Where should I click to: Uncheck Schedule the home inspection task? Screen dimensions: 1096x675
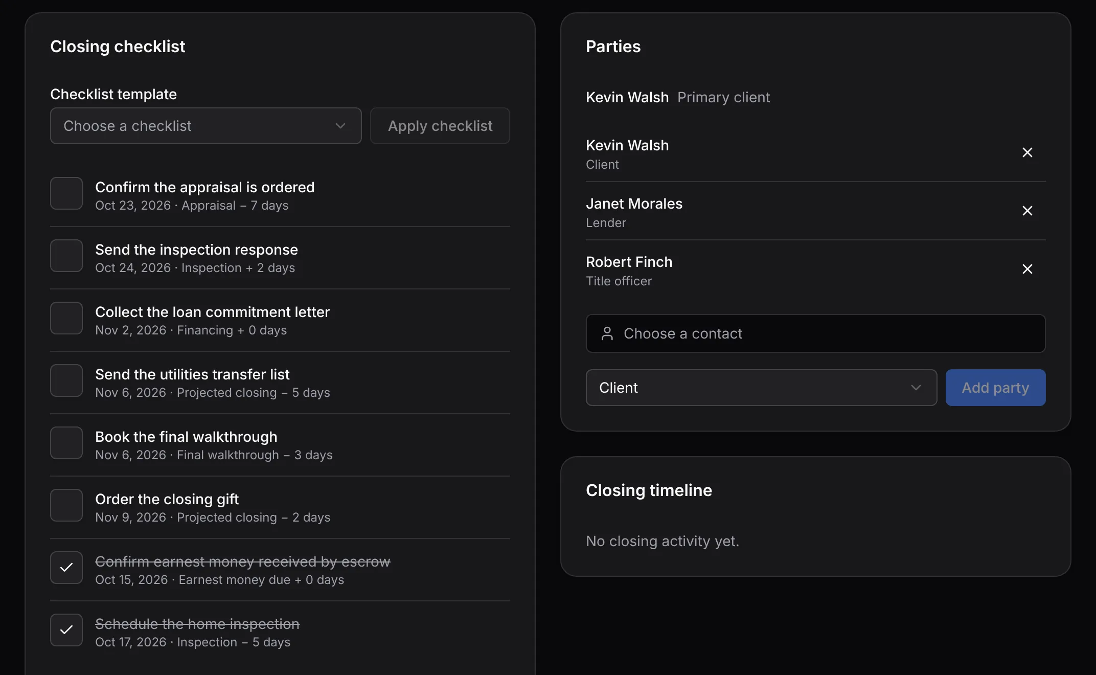pyautogui.click(x=66, y=630)
